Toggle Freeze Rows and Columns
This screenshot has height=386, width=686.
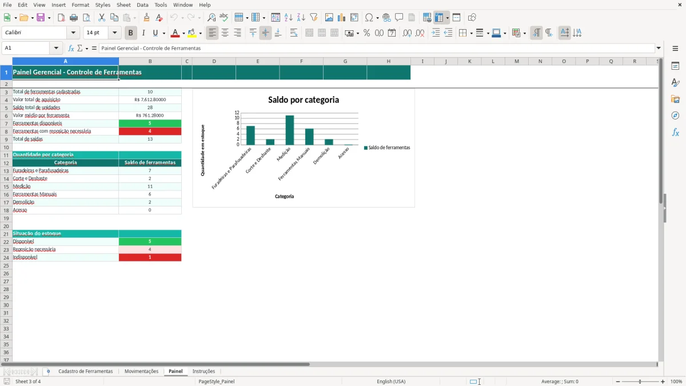click(439, 18)
